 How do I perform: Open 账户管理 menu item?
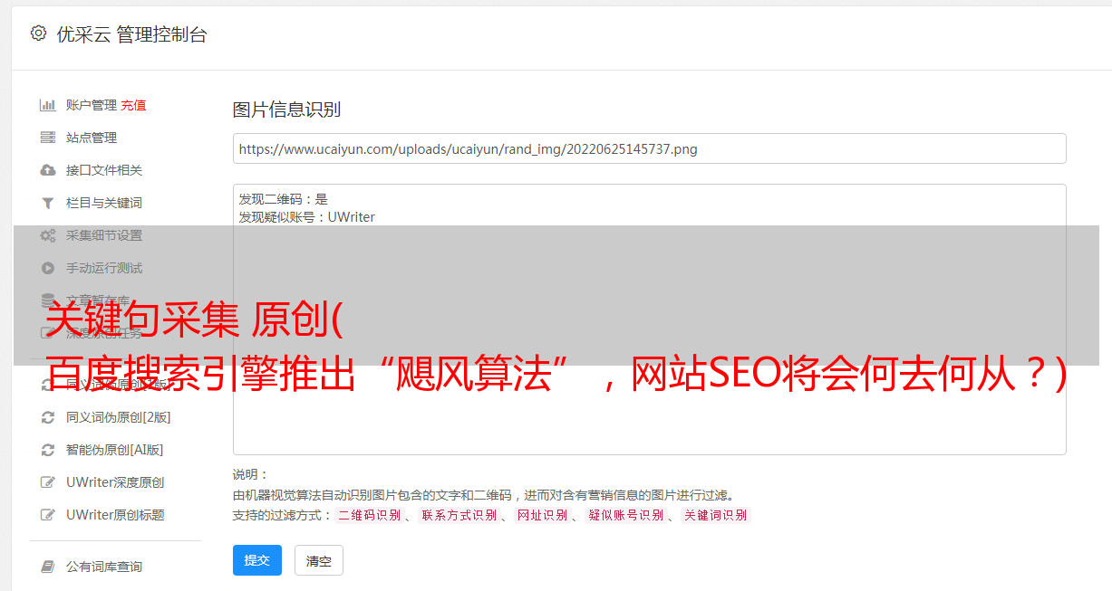click(x=92, y=105)
